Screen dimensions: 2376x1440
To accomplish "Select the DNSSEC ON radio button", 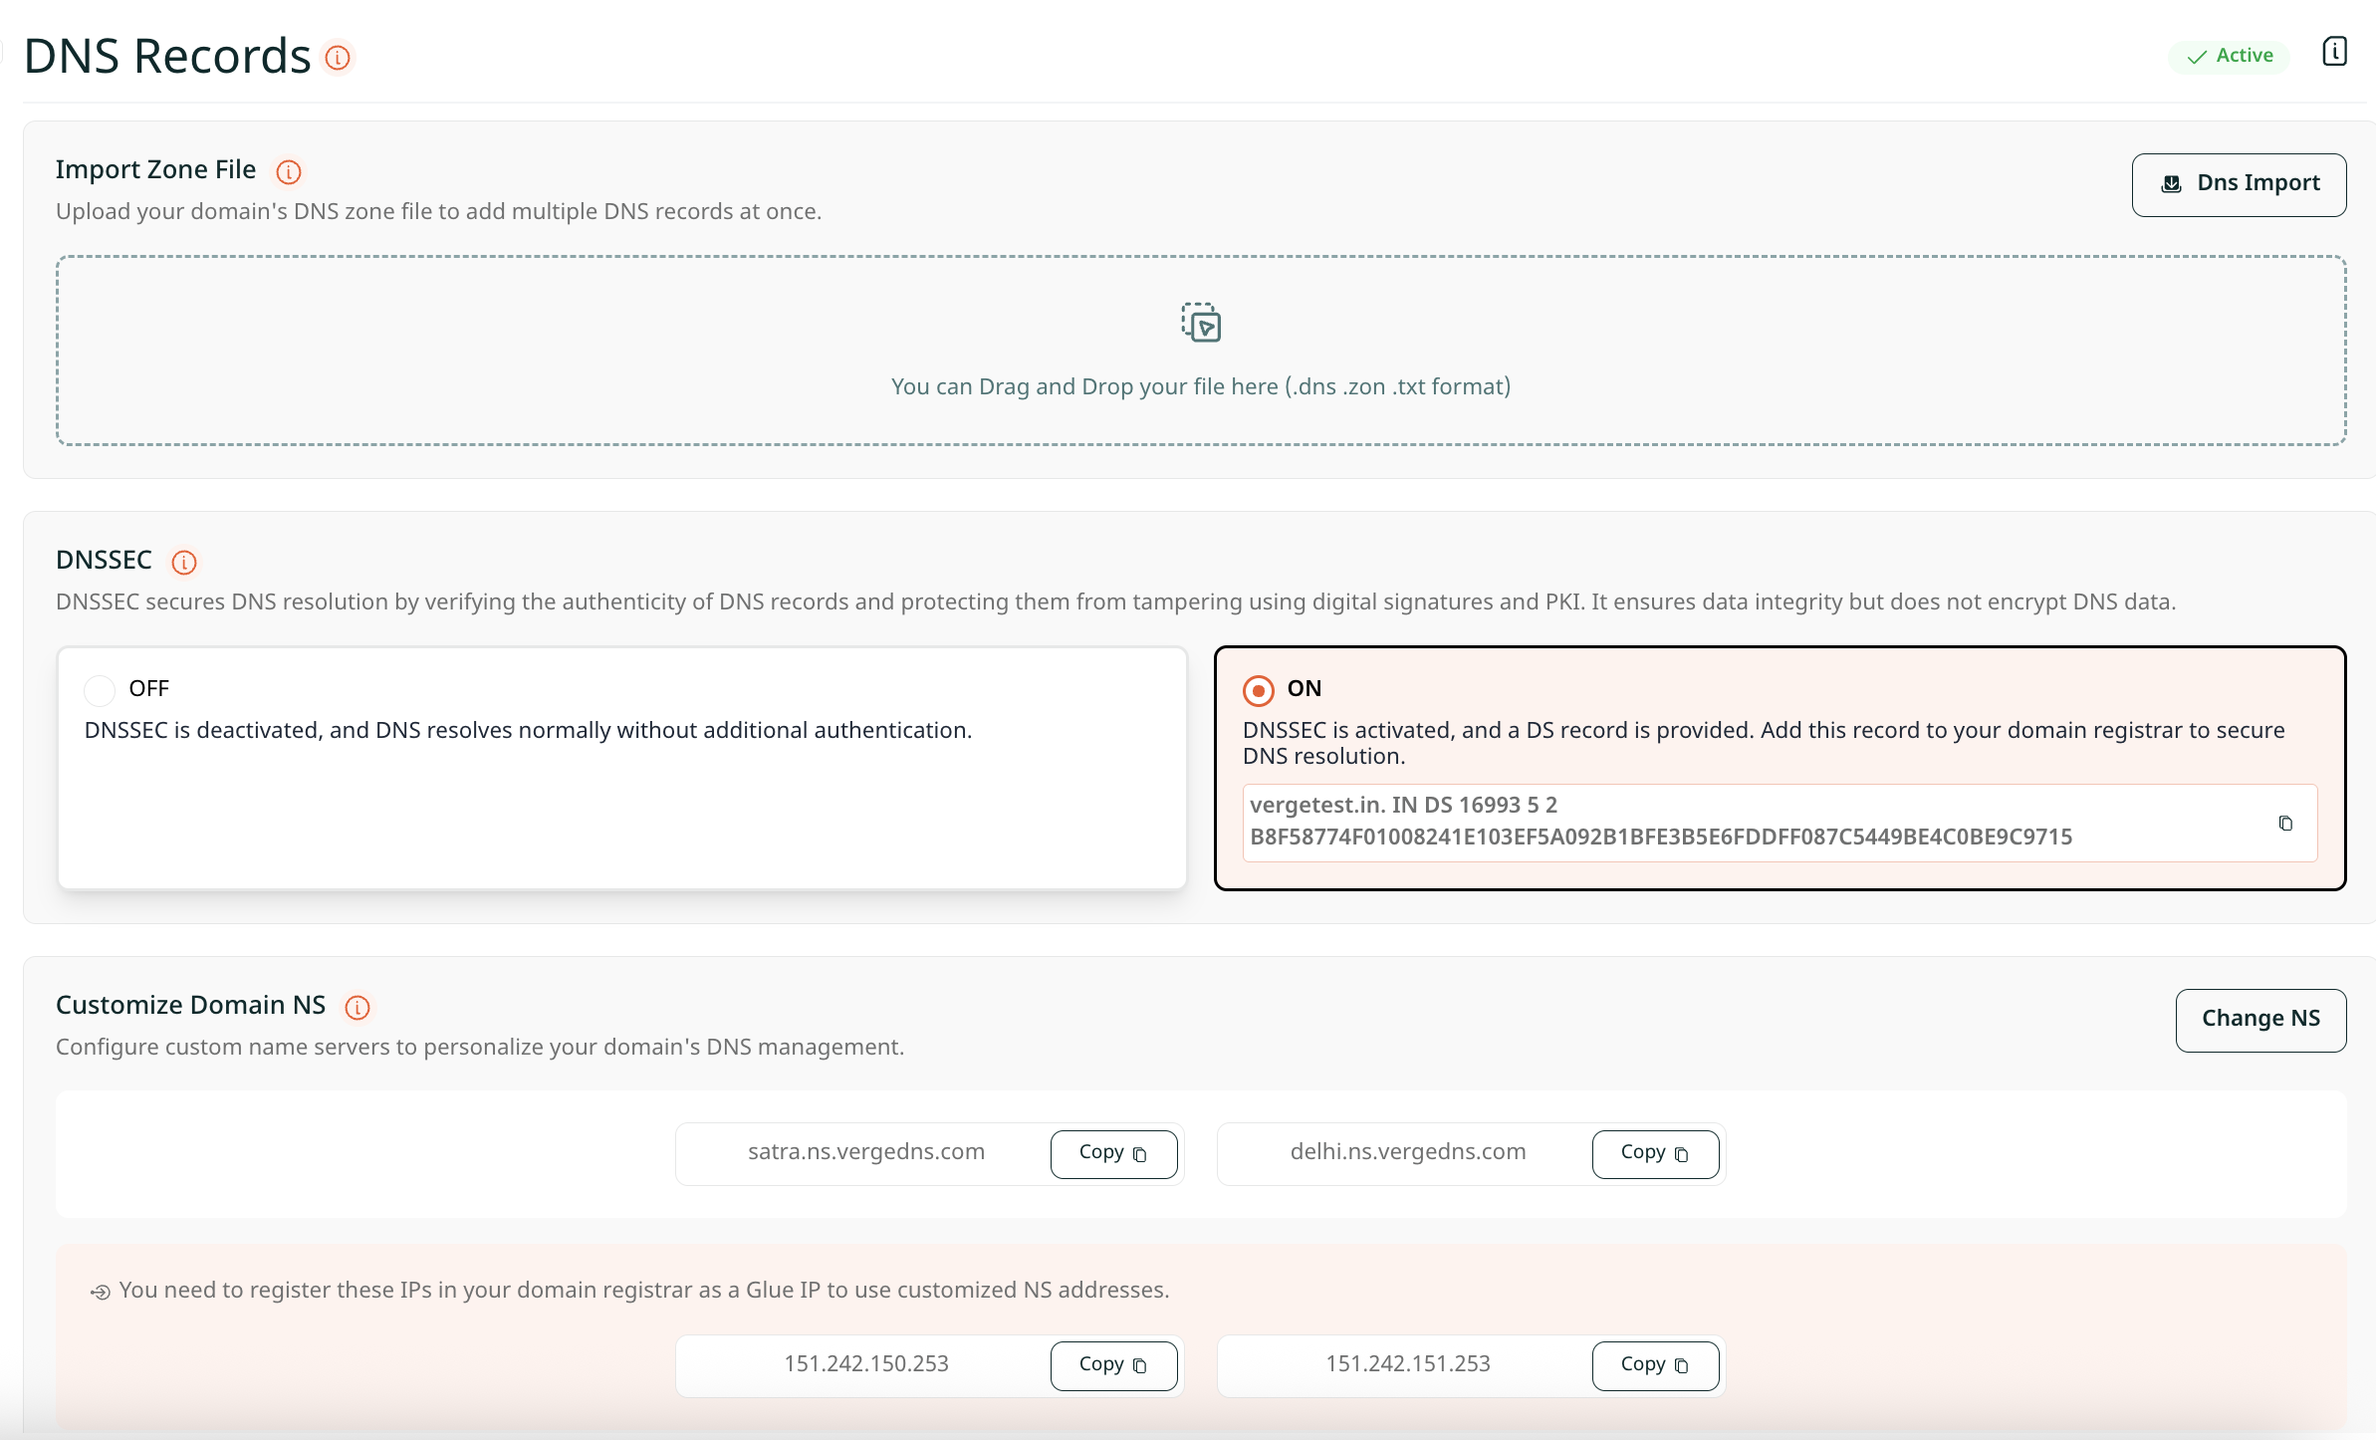I will tap(1259, 690).
